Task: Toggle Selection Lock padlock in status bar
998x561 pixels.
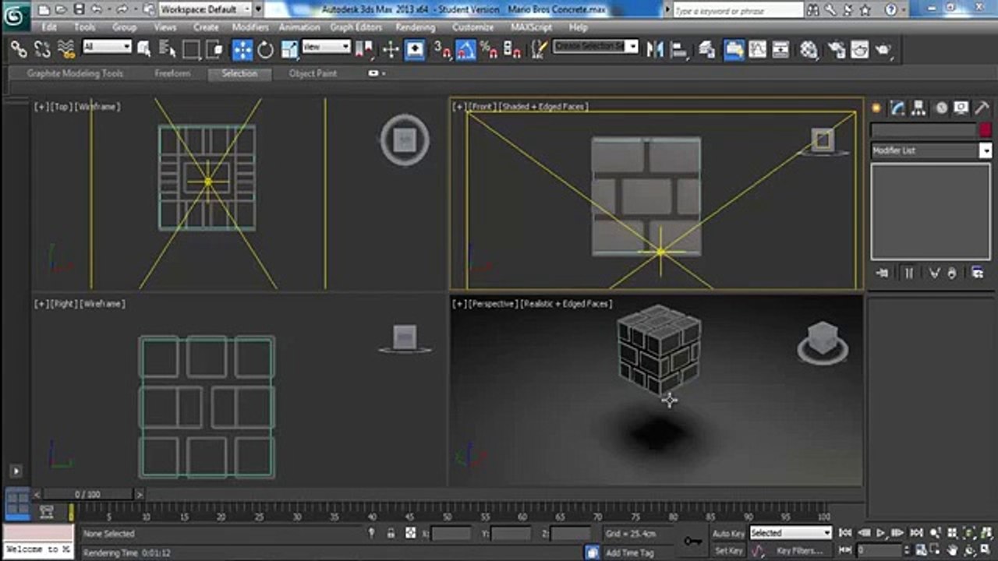Action: point(391,533)
